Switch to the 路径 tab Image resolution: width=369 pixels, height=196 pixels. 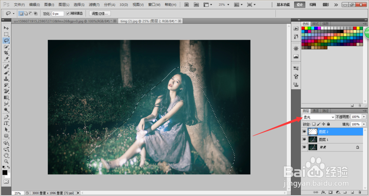[x=325, y=111]
